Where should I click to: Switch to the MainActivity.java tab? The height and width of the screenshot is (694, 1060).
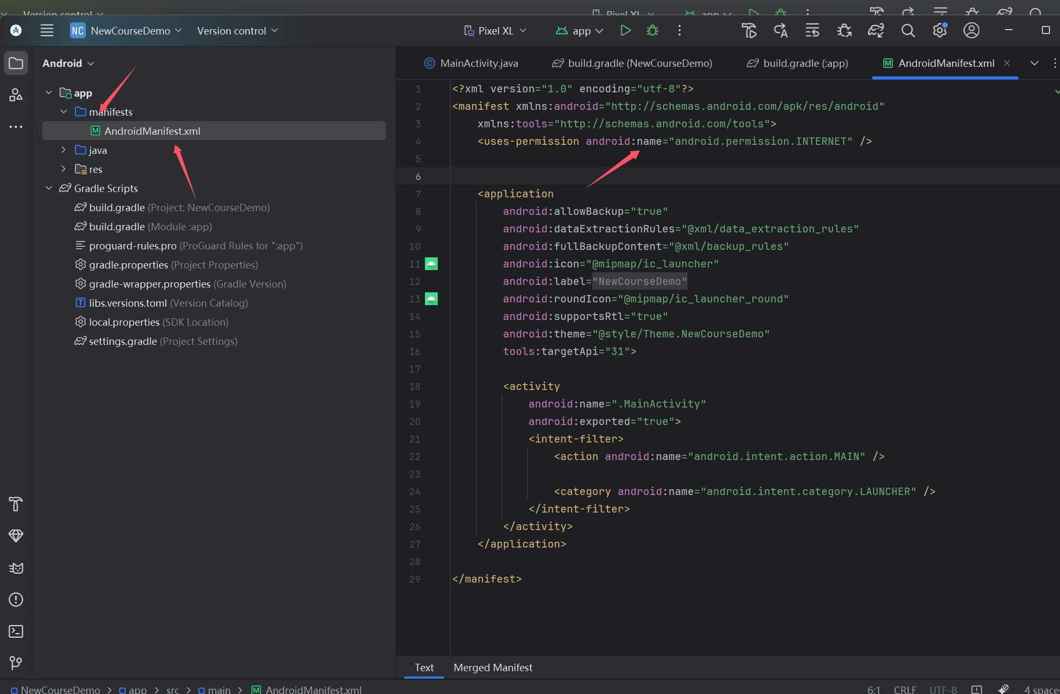click(x=472, y=64)
